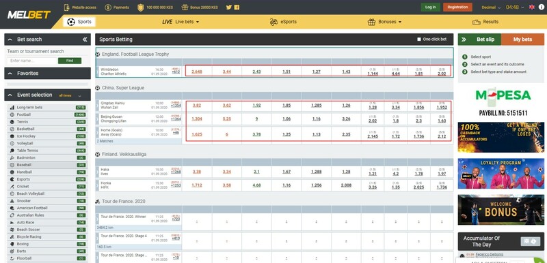Click the Bet slip double-arrow icon
547x263 pixels.
click(x=464, y=40)
